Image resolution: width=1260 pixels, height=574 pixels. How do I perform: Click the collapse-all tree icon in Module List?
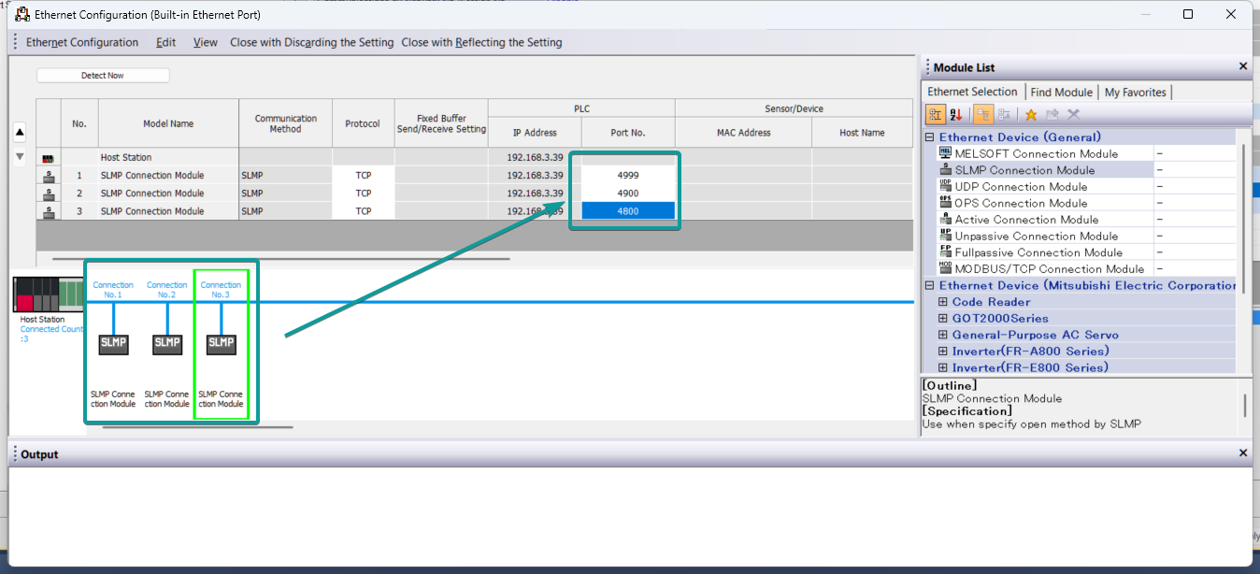point(1004,114)
